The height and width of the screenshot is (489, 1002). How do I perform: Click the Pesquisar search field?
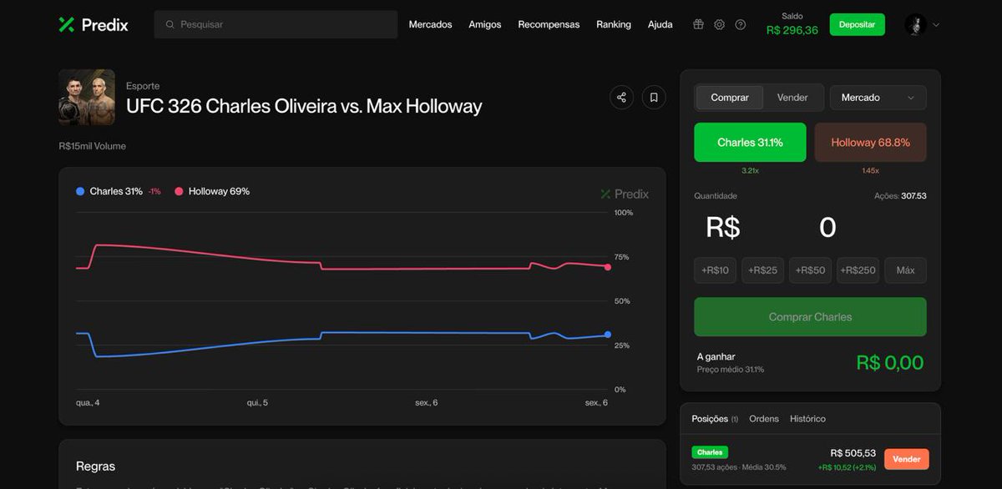[x=276, y=24]
